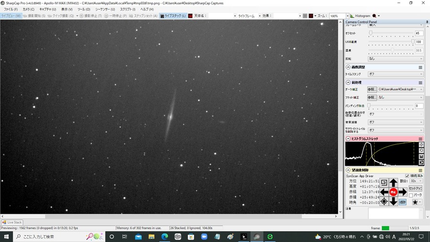The height and width of the screenshot is (242, 430).
Task: Click the gray square icon in toolbar
Action: point(305,16)
